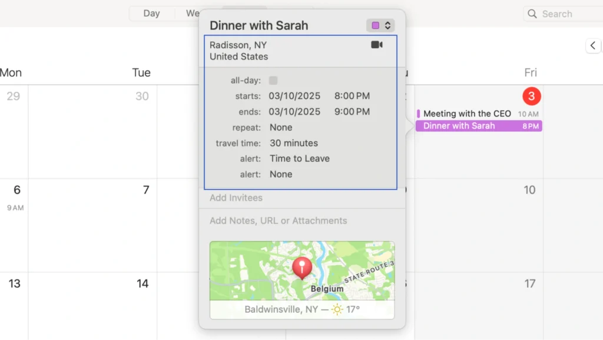Toggle the all-day checkbox
This screenshot has height=340, width=603.
273,81
